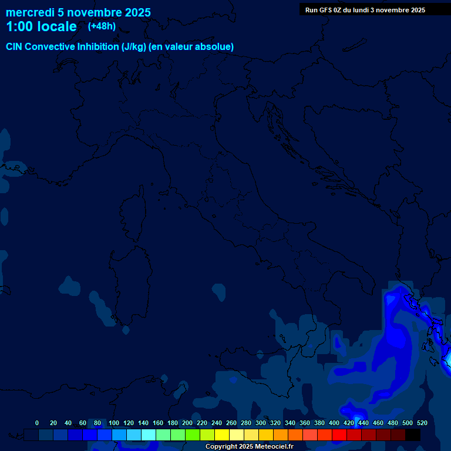Viewport: 451px width, 451px height.
Task: Click the mint green 160–180 legend swatch
Action: 163,435
